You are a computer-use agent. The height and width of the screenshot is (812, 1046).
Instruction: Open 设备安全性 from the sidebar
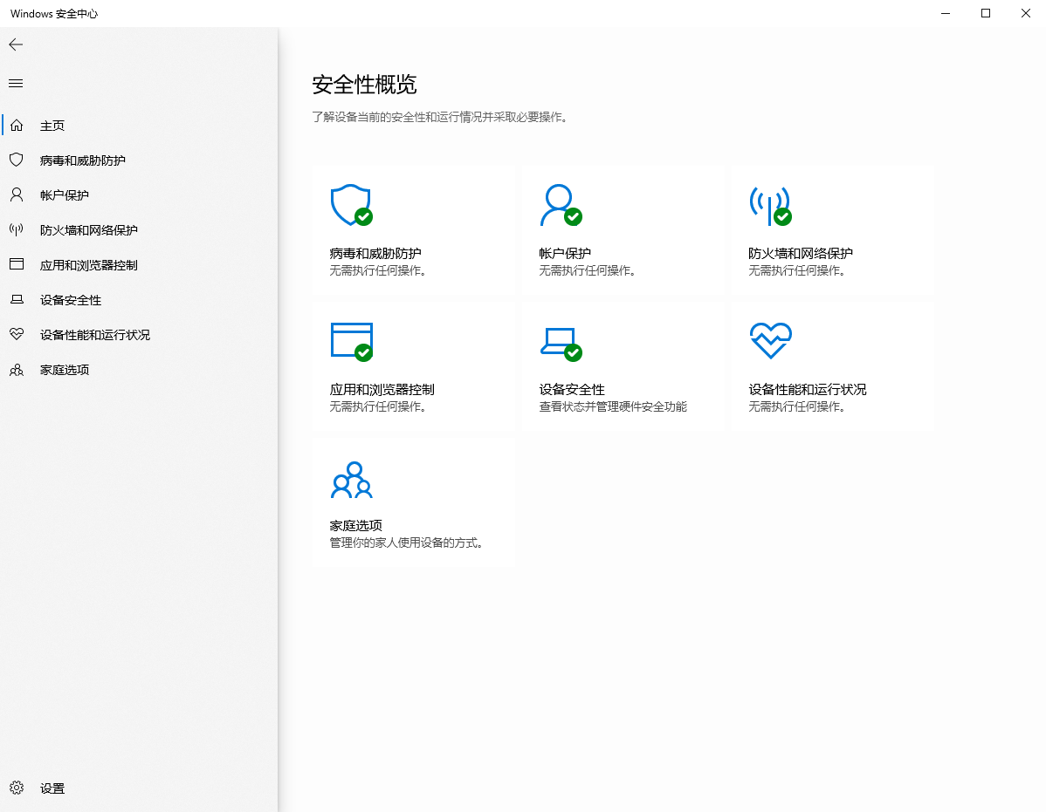tap(74, 299)
